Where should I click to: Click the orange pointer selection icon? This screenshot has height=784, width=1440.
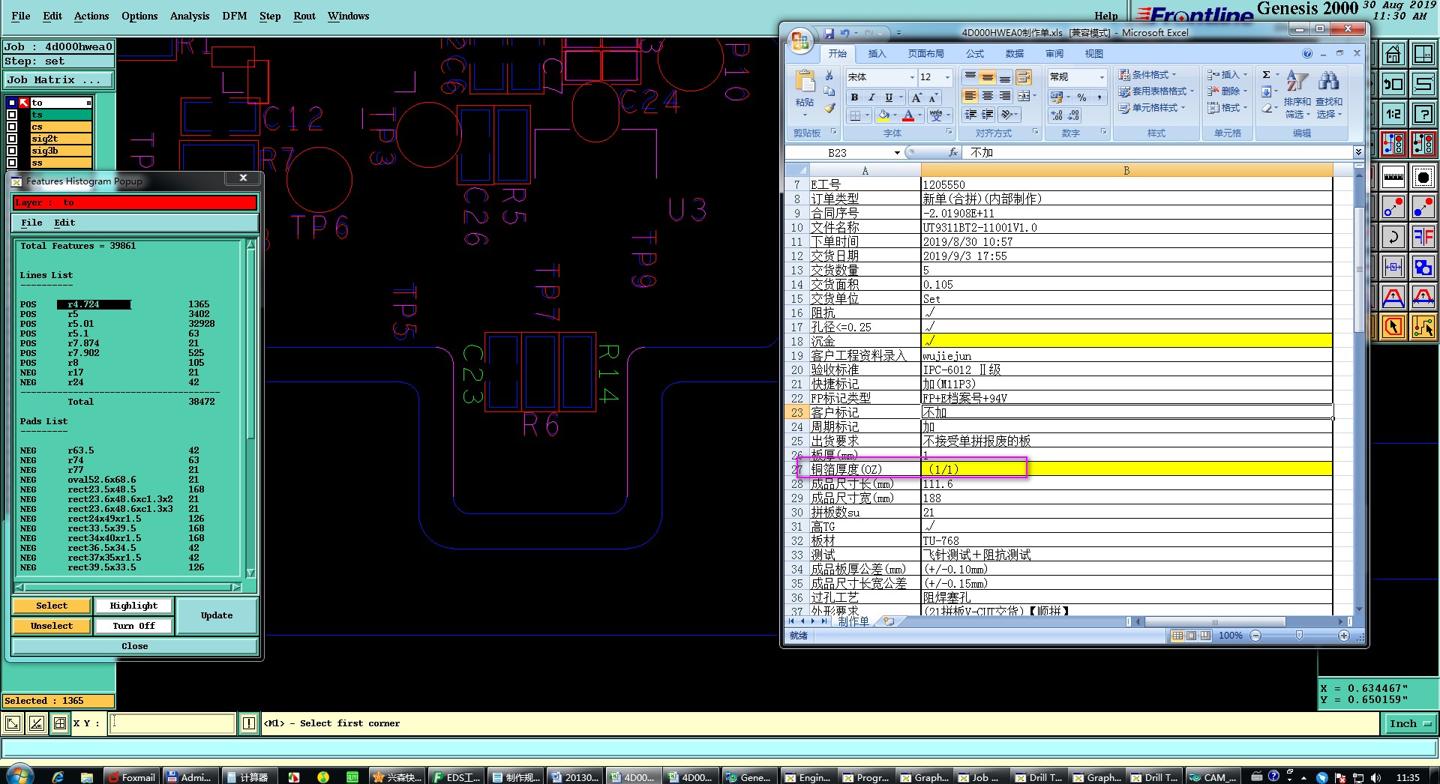coord(1393,327)
